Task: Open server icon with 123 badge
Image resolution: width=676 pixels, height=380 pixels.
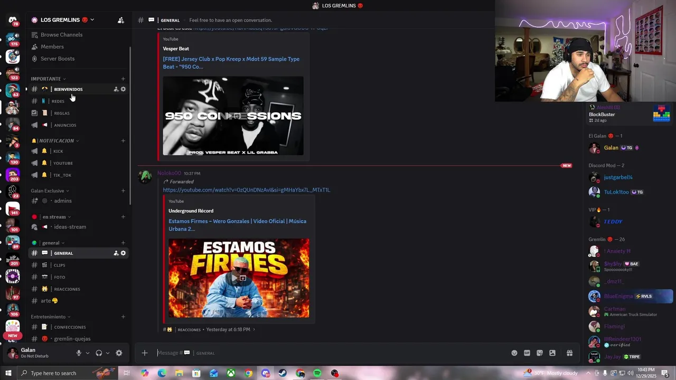Action: point(13,73)
